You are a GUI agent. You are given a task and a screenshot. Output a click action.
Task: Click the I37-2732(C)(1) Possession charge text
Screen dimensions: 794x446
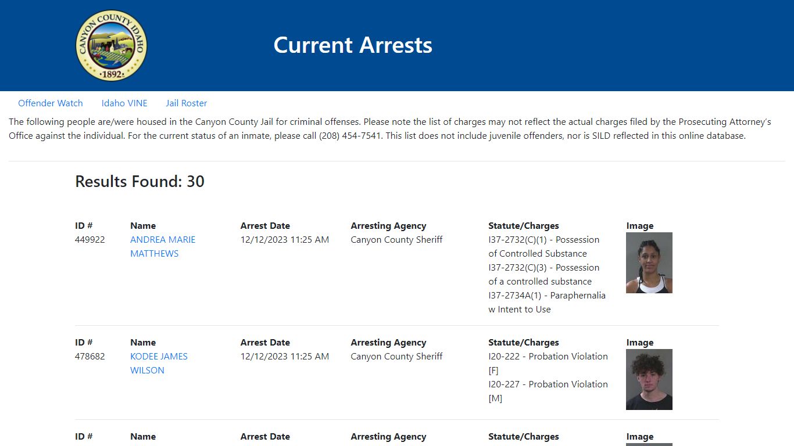543,247
